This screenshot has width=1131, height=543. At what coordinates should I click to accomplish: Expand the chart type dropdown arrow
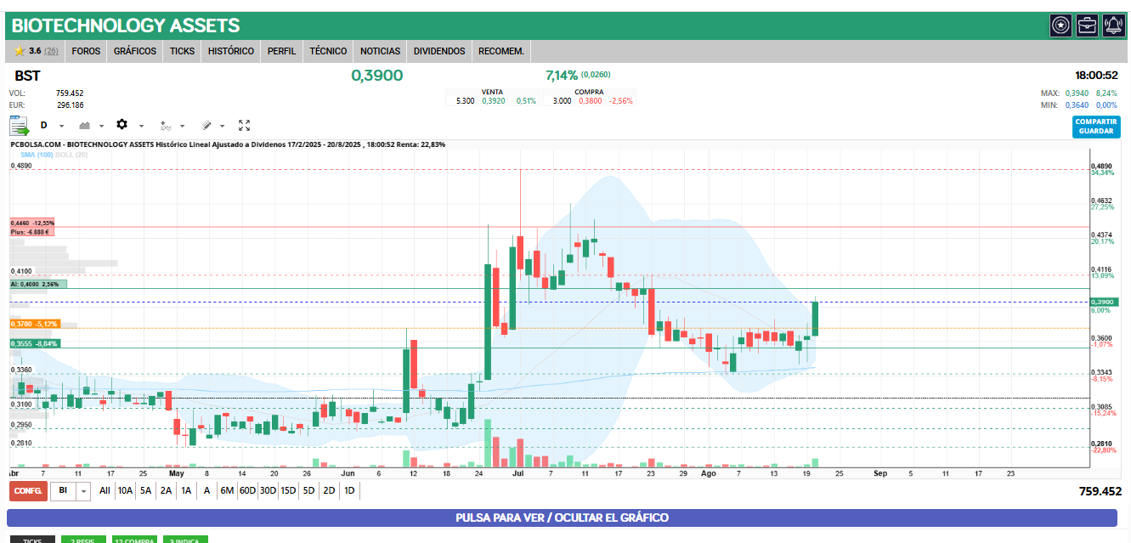[x=102, y=126]
